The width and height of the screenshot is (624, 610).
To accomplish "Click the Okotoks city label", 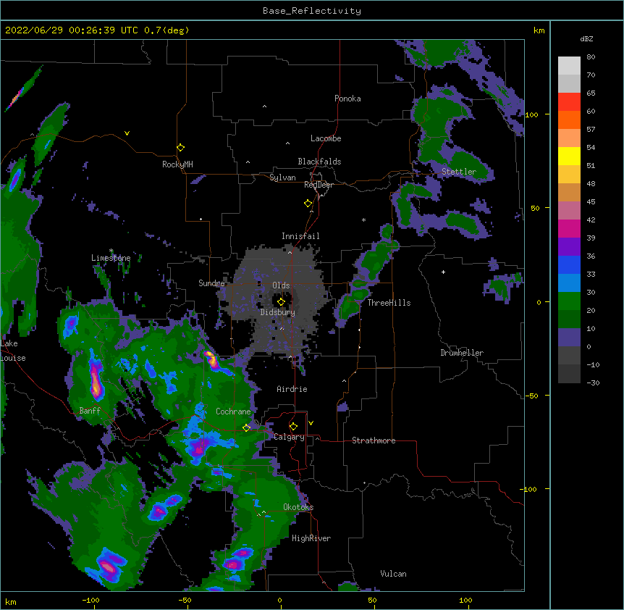I will 298,507.
